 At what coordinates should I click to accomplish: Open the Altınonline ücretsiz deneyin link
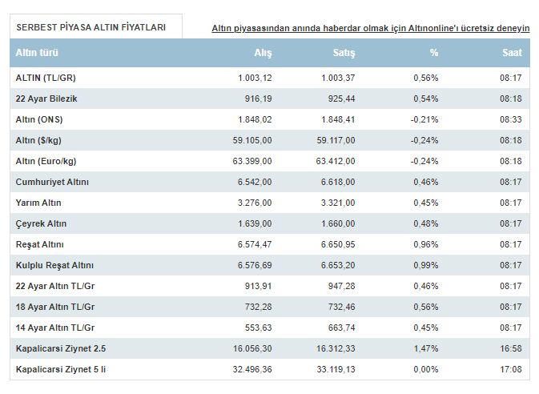point(371,28)
